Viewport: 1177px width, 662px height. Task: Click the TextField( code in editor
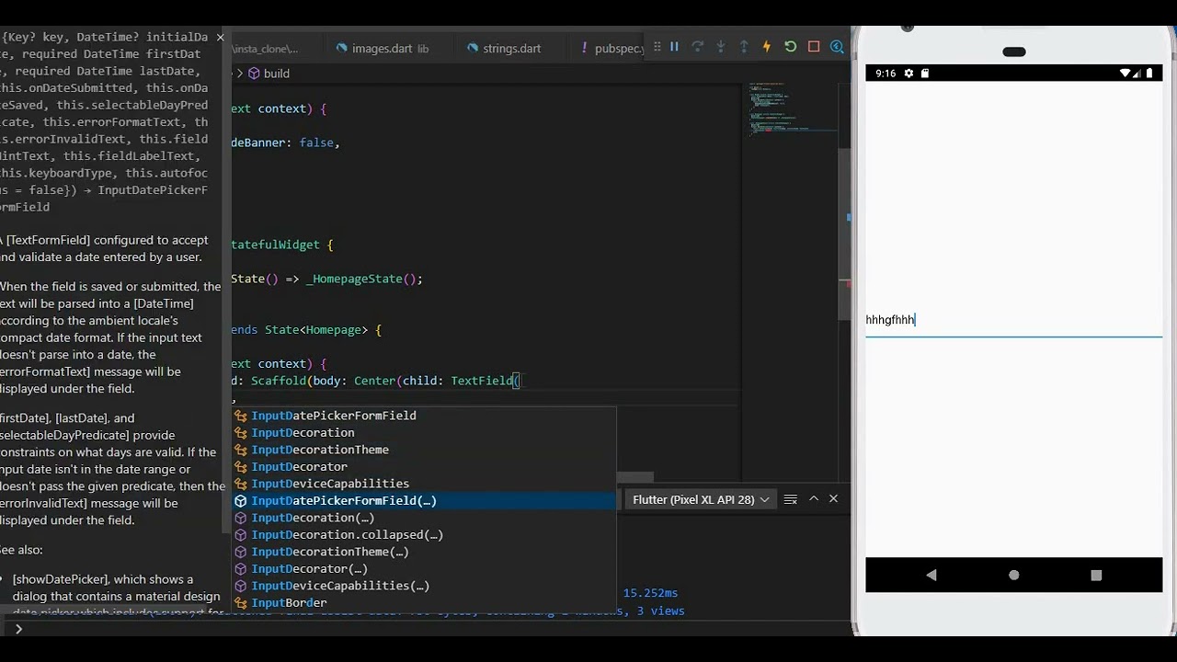pyautogui.click(x=486, y=381)
